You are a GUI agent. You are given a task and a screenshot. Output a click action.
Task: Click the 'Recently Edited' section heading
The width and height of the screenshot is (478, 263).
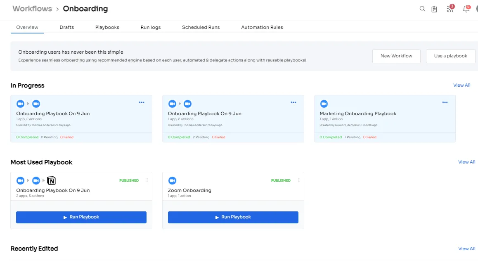(x=34, y=249)
